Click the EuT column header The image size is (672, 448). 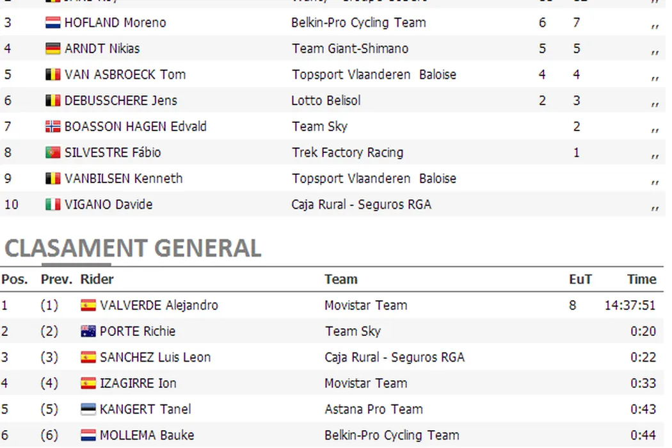tap(580, 279)
